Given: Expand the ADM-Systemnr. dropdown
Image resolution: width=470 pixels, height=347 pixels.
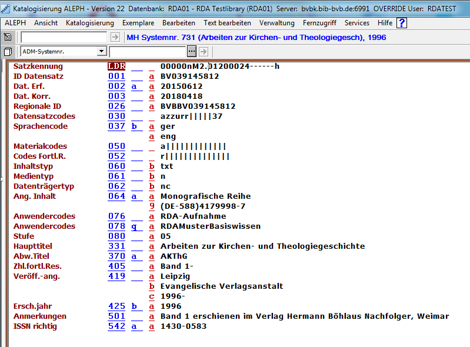Looking at the screenshot, I should tap(101, 52).
